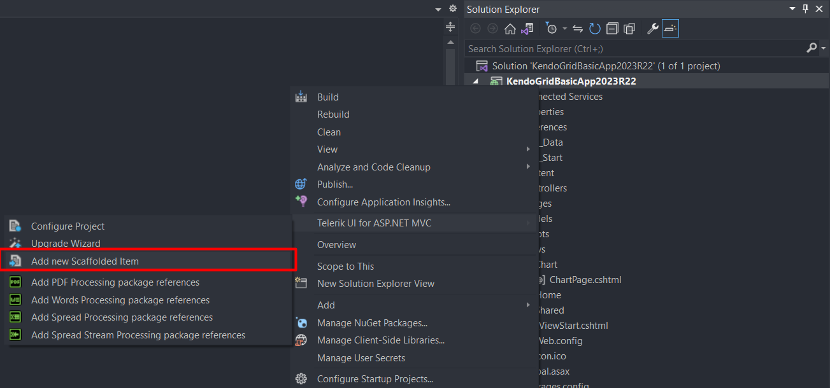Click the Home icon in Solution Explorer toolbar
The width and height of the screenshot is (830, 388).
coord(510,28)
